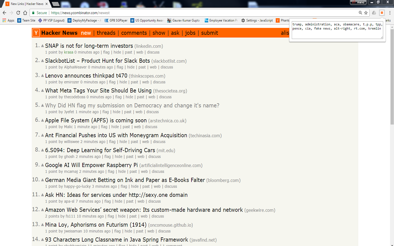Screen dimensions: 394x246
Task: Reload the page with refresh icon
Action: (18, 13)
